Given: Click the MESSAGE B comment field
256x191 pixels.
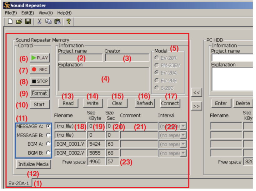Looking at the screenshot, I should tap(139, 135).
